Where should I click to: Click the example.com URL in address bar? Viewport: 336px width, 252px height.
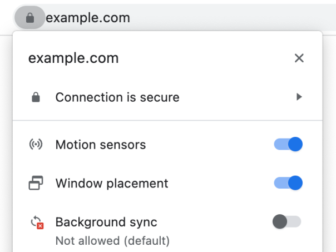[x=88, y=18]
